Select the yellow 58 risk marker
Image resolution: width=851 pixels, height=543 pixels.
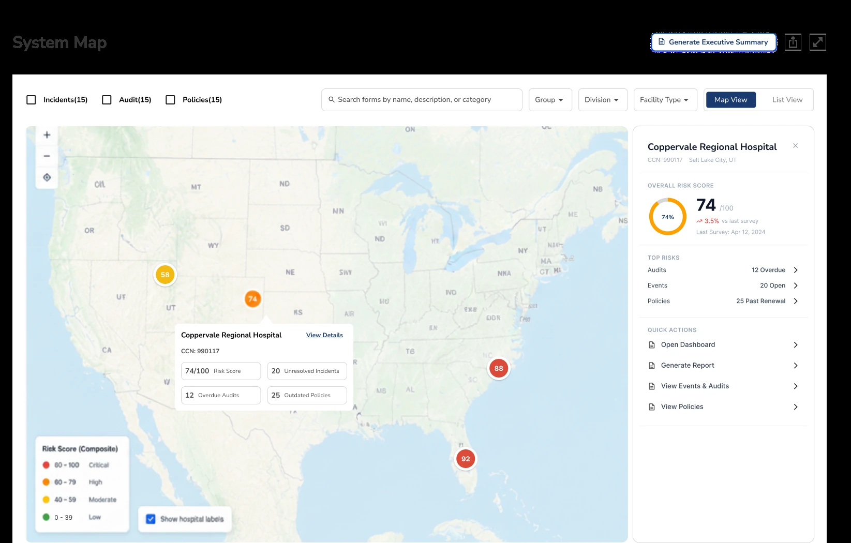[x=165, y=275]
